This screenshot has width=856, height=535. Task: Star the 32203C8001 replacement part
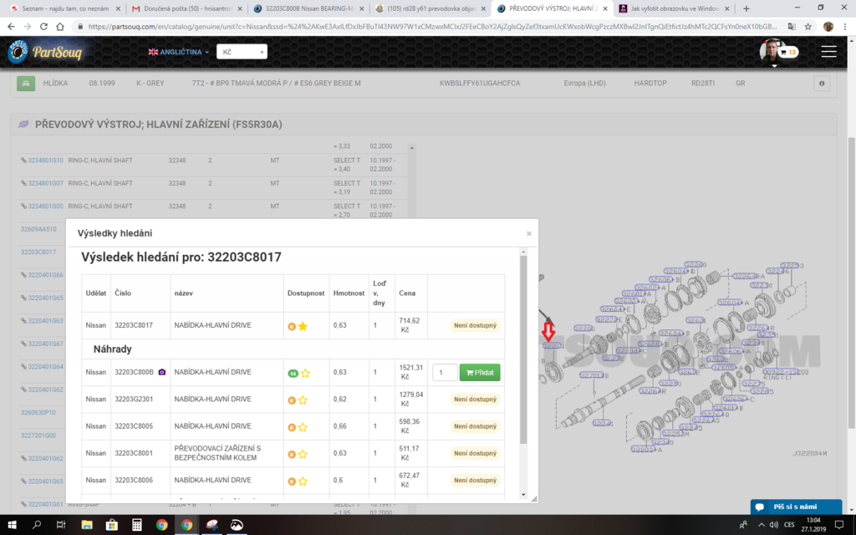pyautogui.click(x=303, y=454)
